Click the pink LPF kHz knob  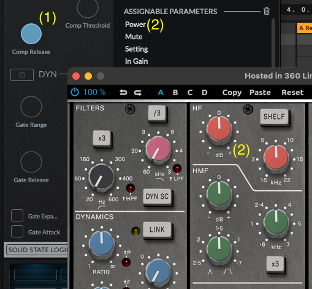(158, 149)
